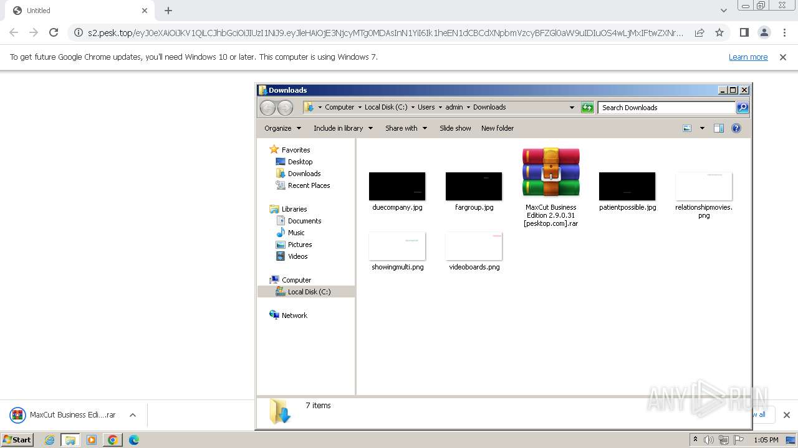Click the site information icon in address bar
The width and height of the screenshot is (798, 448).
(x=79, y=32)
